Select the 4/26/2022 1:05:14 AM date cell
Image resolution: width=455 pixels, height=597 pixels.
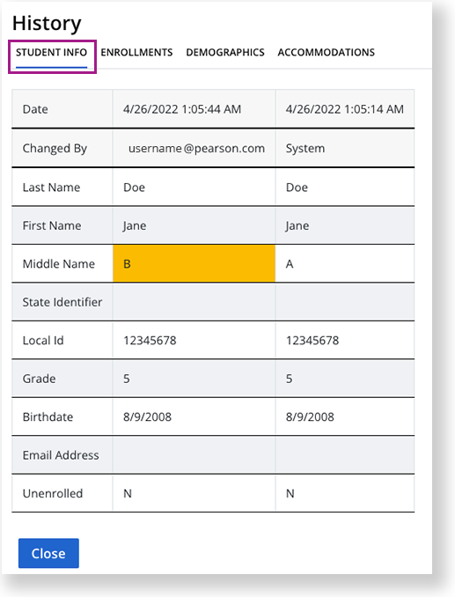click(x=345, y=109)
